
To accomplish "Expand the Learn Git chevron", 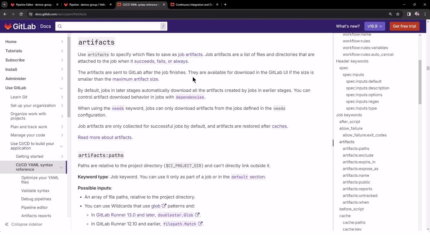I will coord(62,97).
